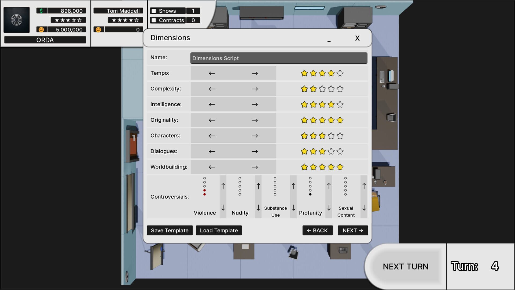The width and height of the screenshot is (515, 290).
Task: Select a higher dot on the Profanity scale
Action: click(310, 178)
